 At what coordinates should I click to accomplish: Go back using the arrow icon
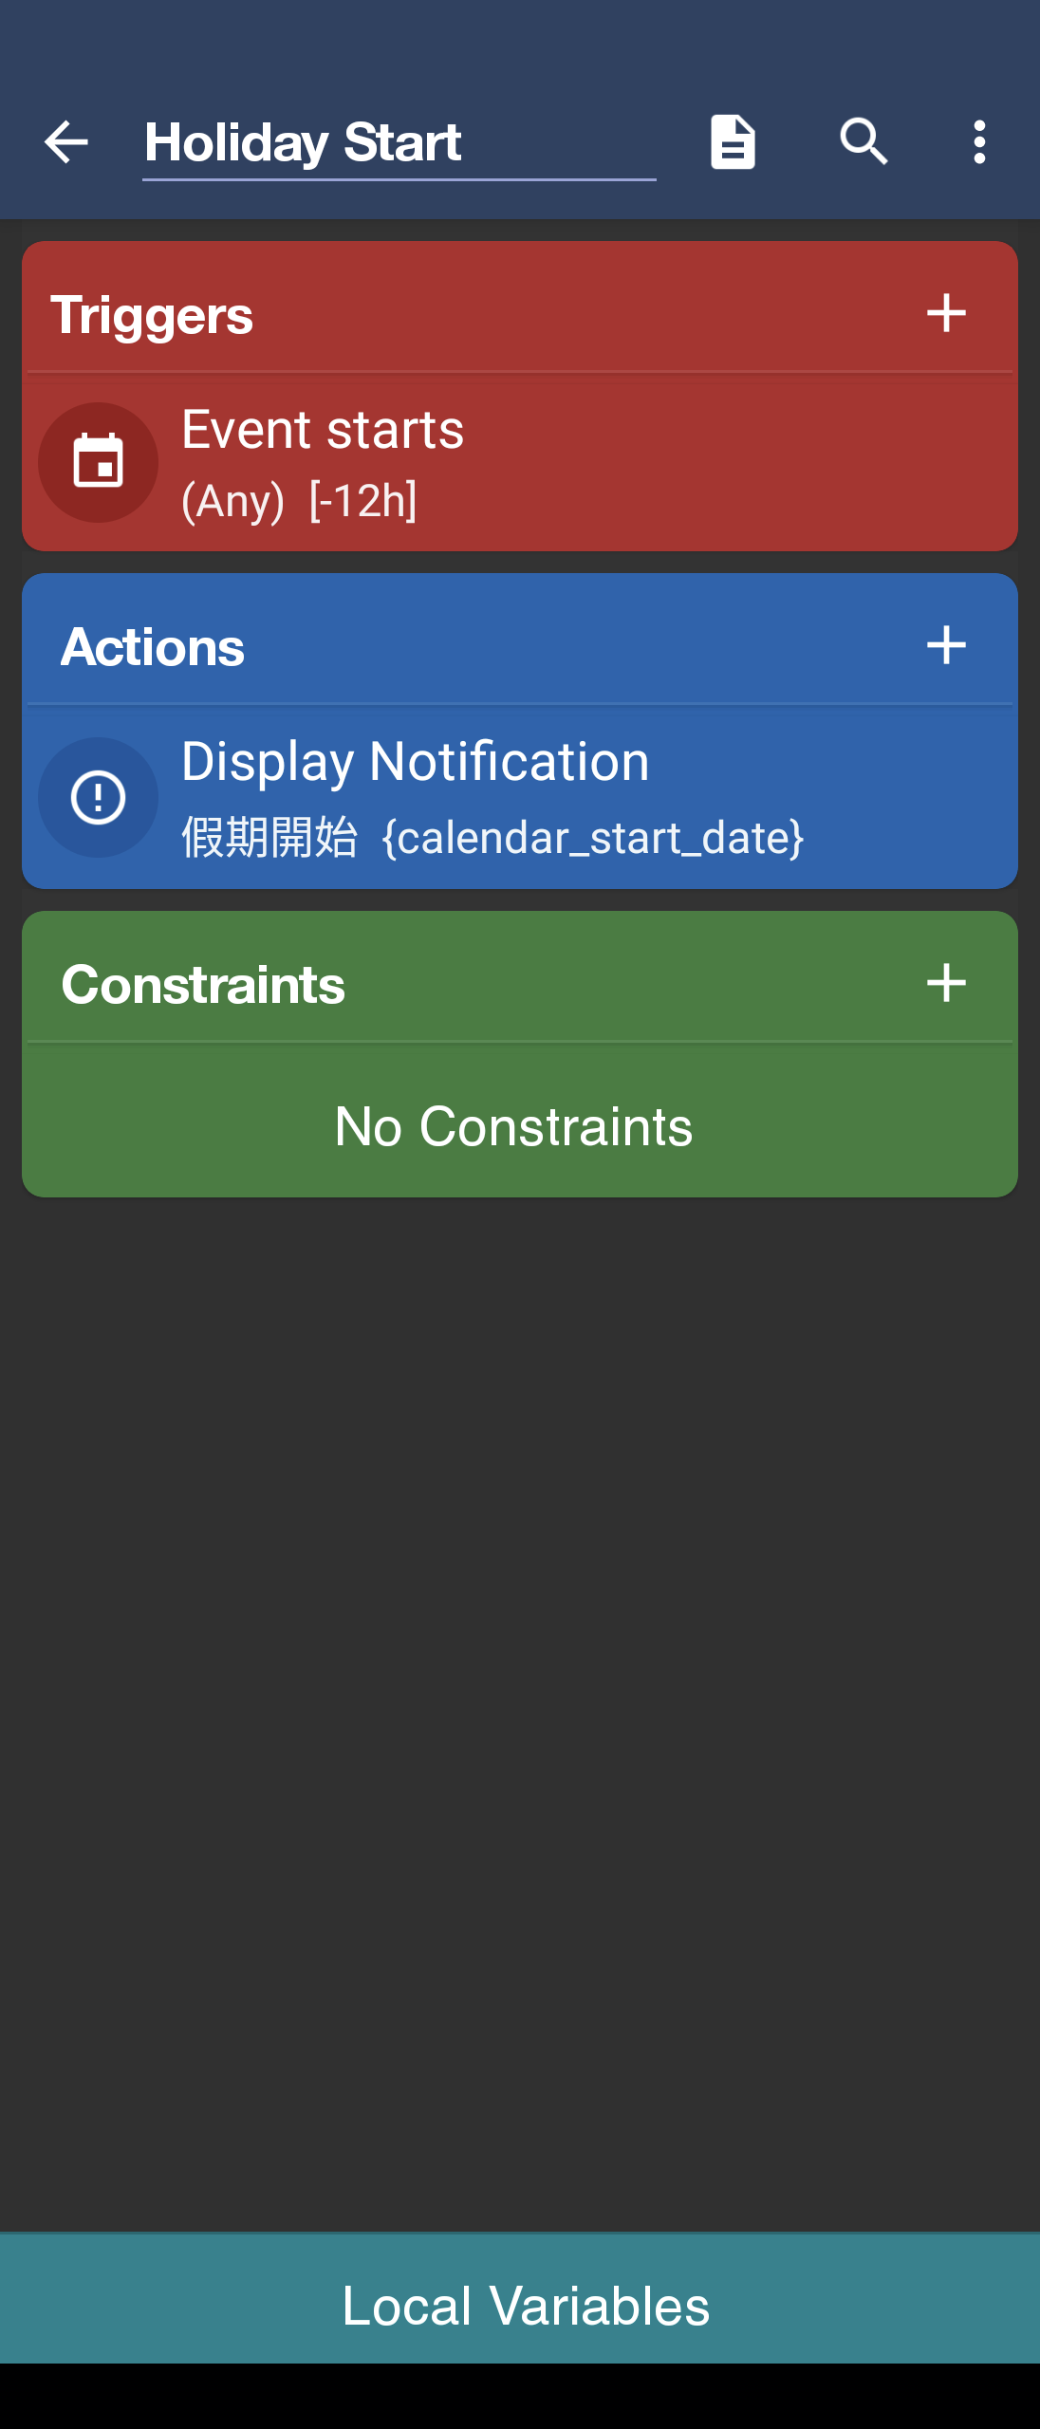coord(66,142)
